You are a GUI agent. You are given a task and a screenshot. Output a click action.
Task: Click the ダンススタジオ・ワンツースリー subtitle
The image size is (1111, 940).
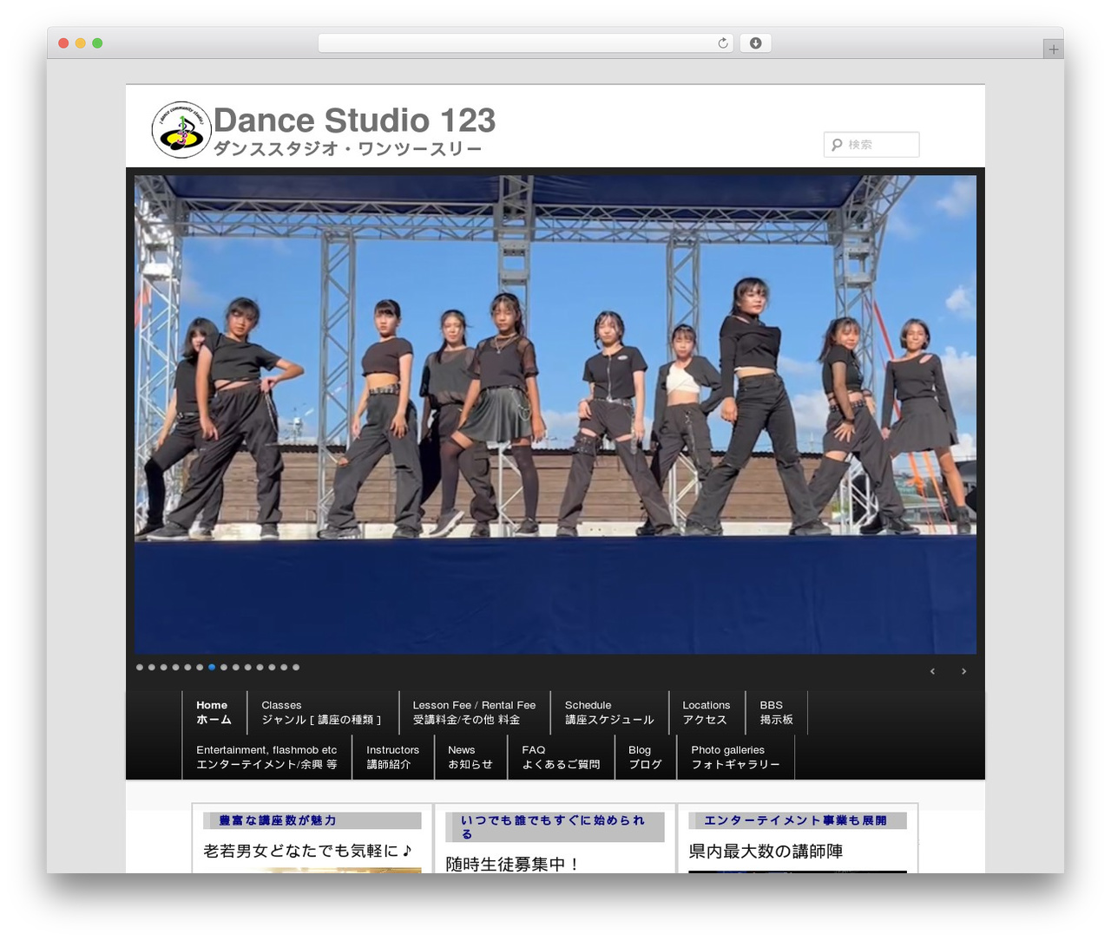347,149
